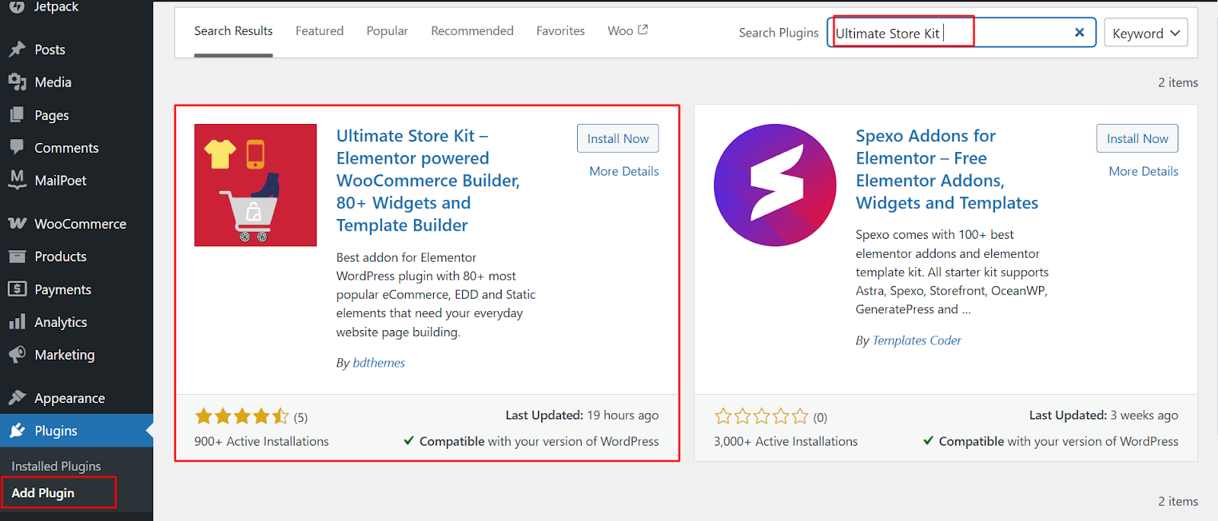Click the "Last Updated: 3 weeks ago" text

click(1104, 415)
